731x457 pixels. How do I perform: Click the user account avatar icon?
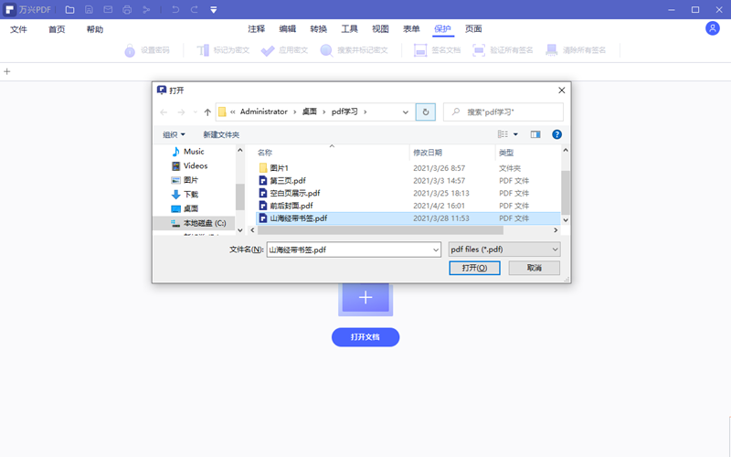tap(713, 28)
